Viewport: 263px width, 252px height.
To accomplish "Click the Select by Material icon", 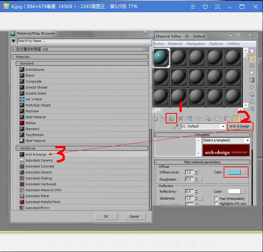I will (x=252, y=101).
